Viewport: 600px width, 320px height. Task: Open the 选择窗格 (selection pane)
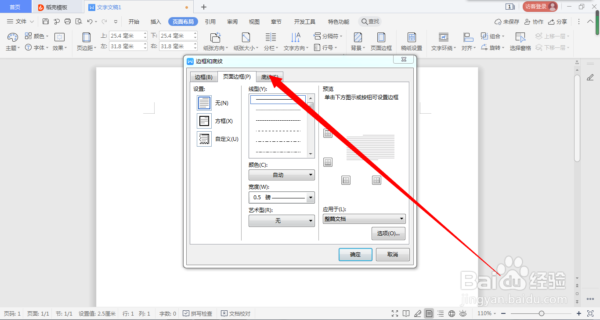(x=520, y=42)
